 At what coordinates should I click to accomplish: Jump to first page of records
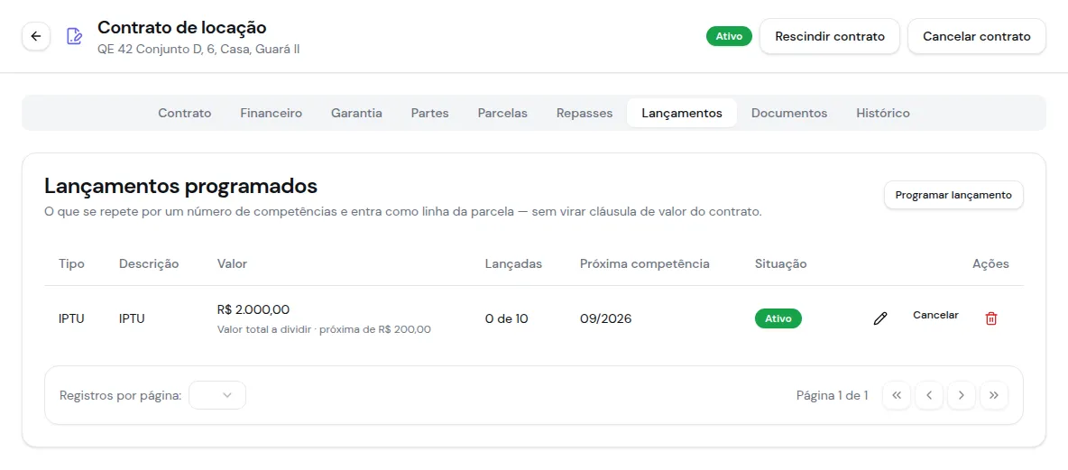[x=897, y=395]
